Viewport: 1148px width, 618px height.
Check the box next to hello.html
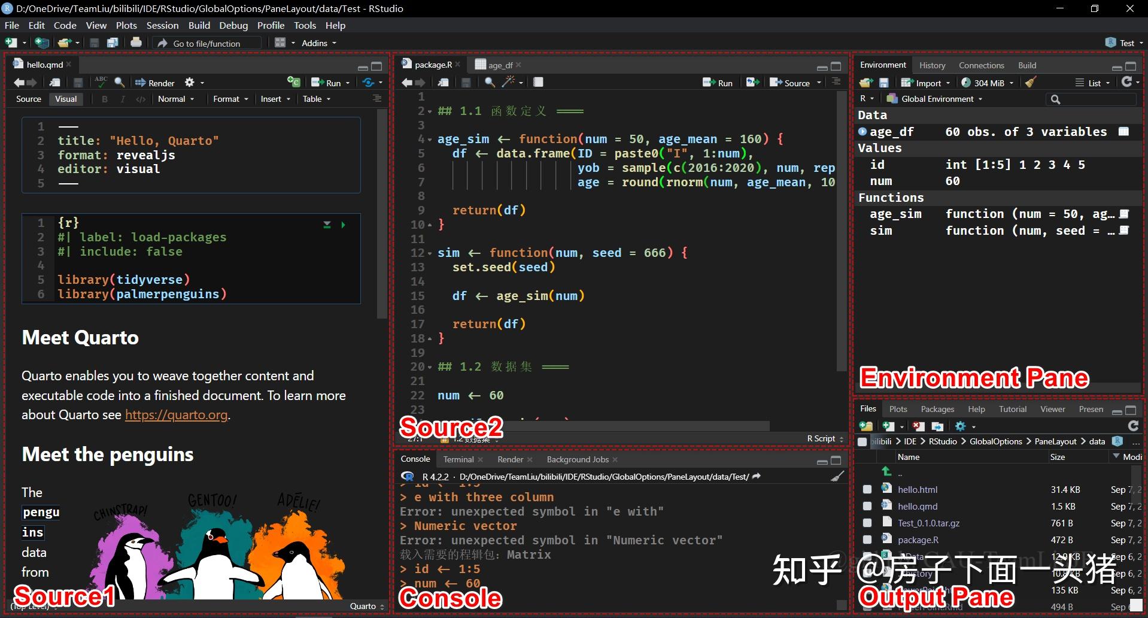coord(867,489)
